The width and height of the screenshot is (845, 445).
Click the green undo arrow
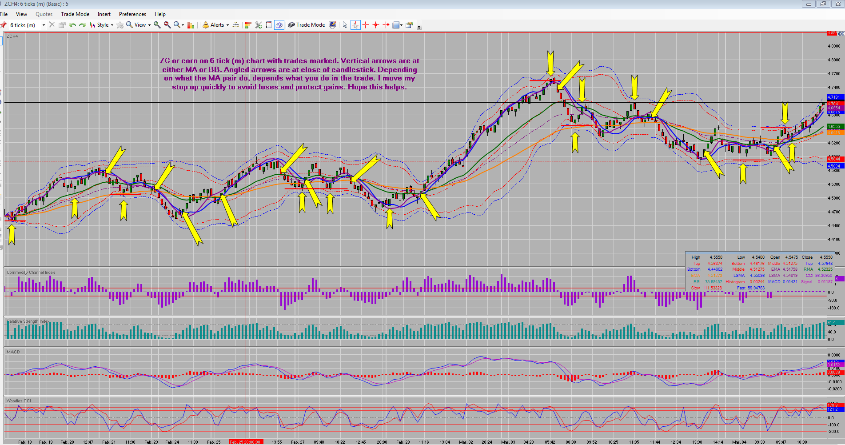(x=72, y=25)
